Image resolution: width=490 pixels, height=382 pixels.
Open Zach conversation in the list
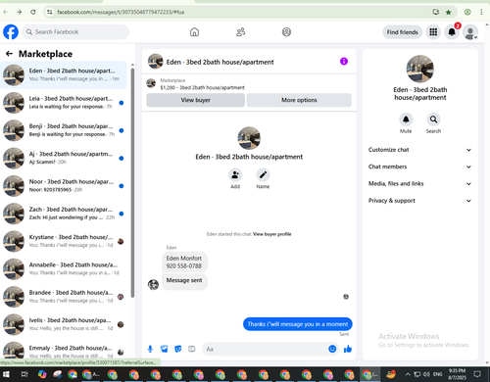click(64, 214)
